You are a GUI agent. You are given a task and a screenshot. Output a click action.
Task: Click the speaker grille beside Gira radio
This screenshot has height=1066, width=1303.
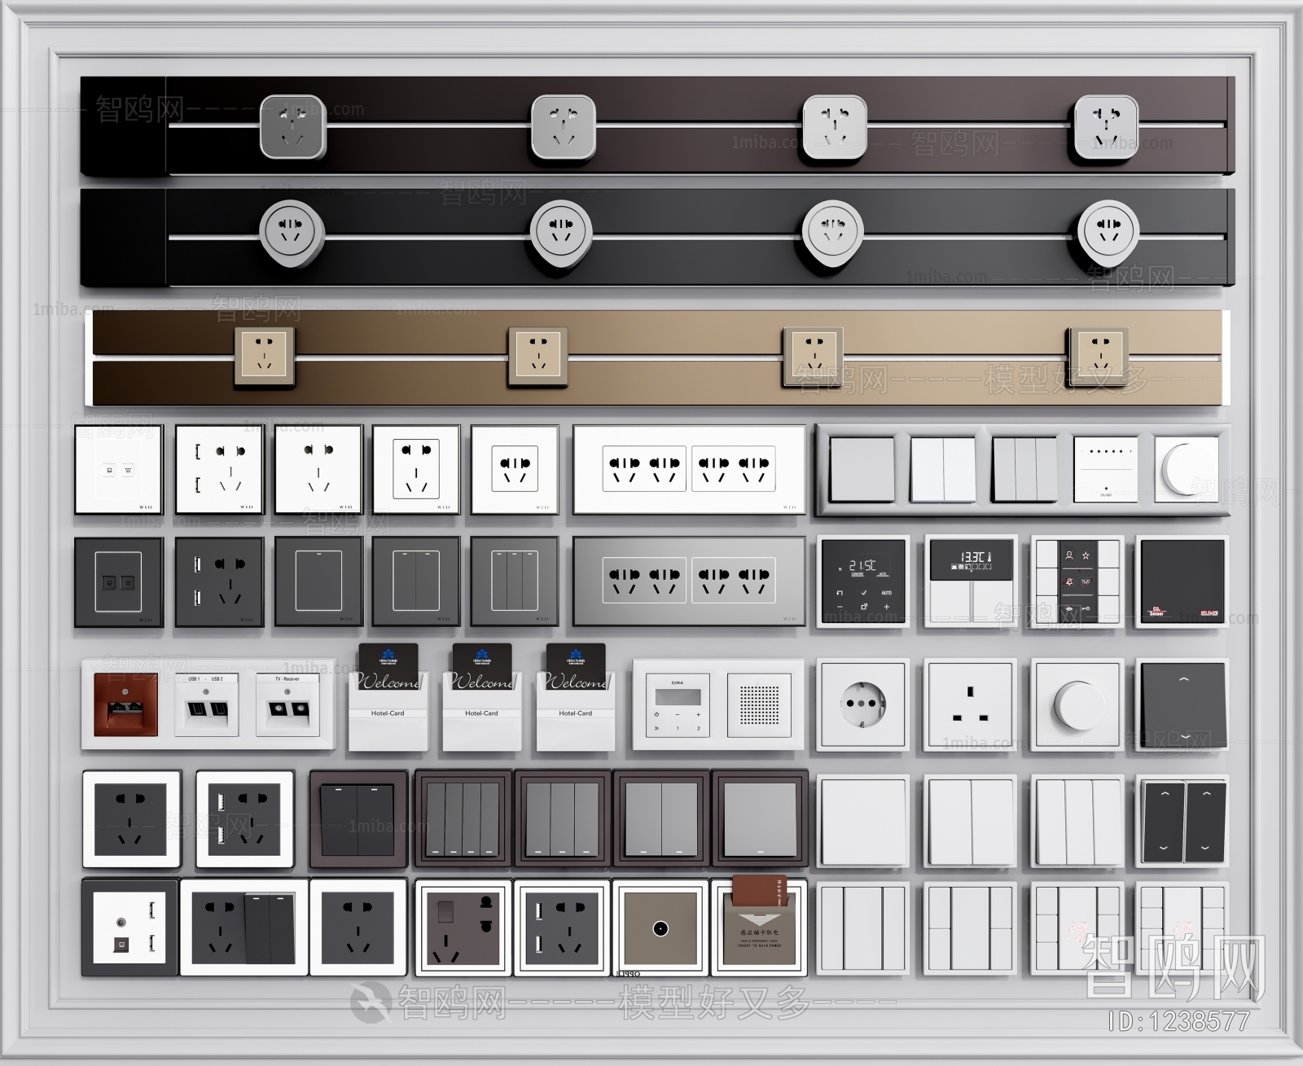[760, 705]
